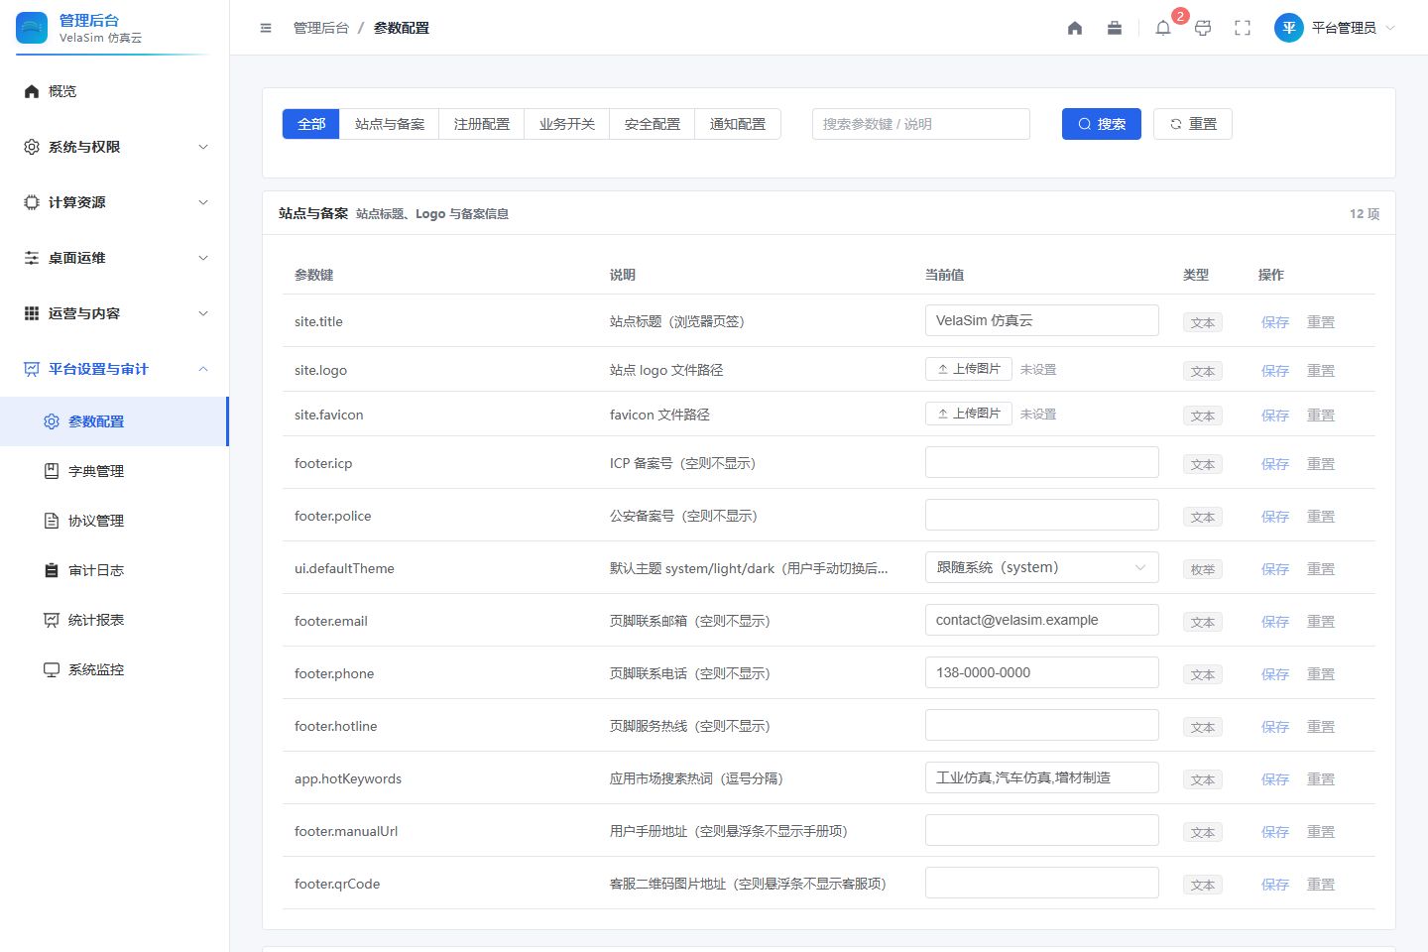1428x952 pixels.
Task: Switch to the 安全配置 tab
Action: click(653, 124)
